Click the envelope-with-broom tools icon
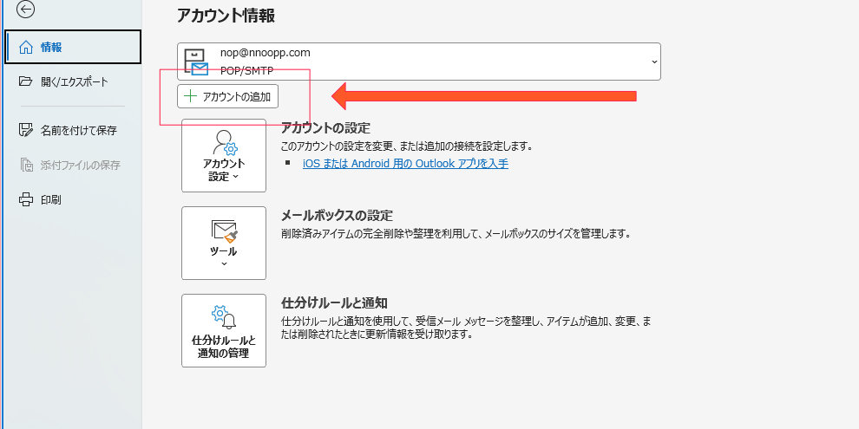The image size is (859, 429). pyautogui.click(x=224, y=231)
